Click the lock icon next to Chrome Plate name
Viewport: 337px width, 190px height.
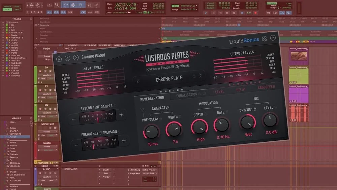194,76
